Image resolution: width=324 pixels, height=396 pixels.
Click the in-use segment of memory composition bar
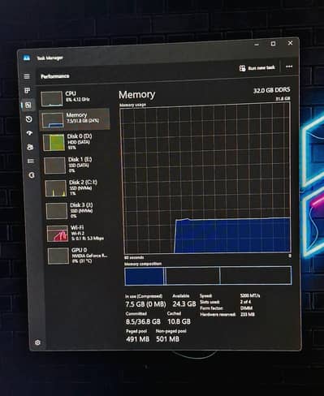[x=144, y=276]
